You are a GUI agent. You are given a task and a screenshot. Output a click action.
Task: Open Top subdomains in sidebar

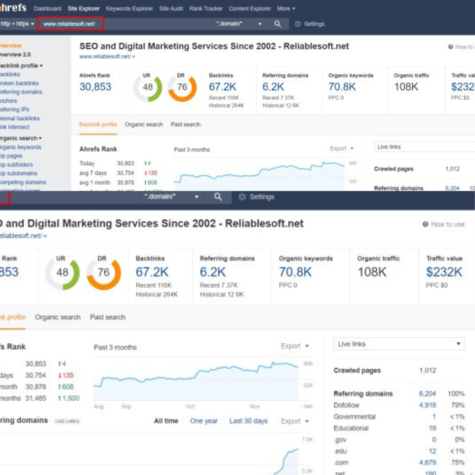click(19, 173)
